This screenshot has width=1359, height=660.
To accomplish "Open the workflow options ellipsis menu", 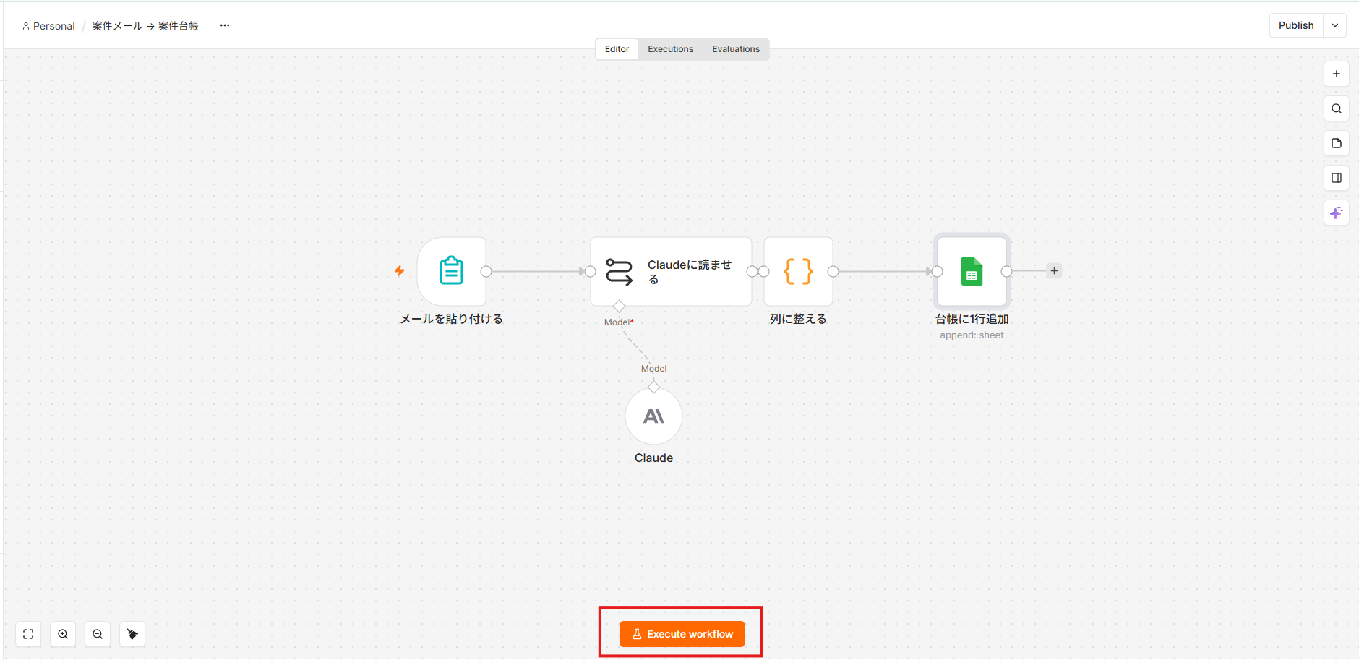I will tap(225, 25).
